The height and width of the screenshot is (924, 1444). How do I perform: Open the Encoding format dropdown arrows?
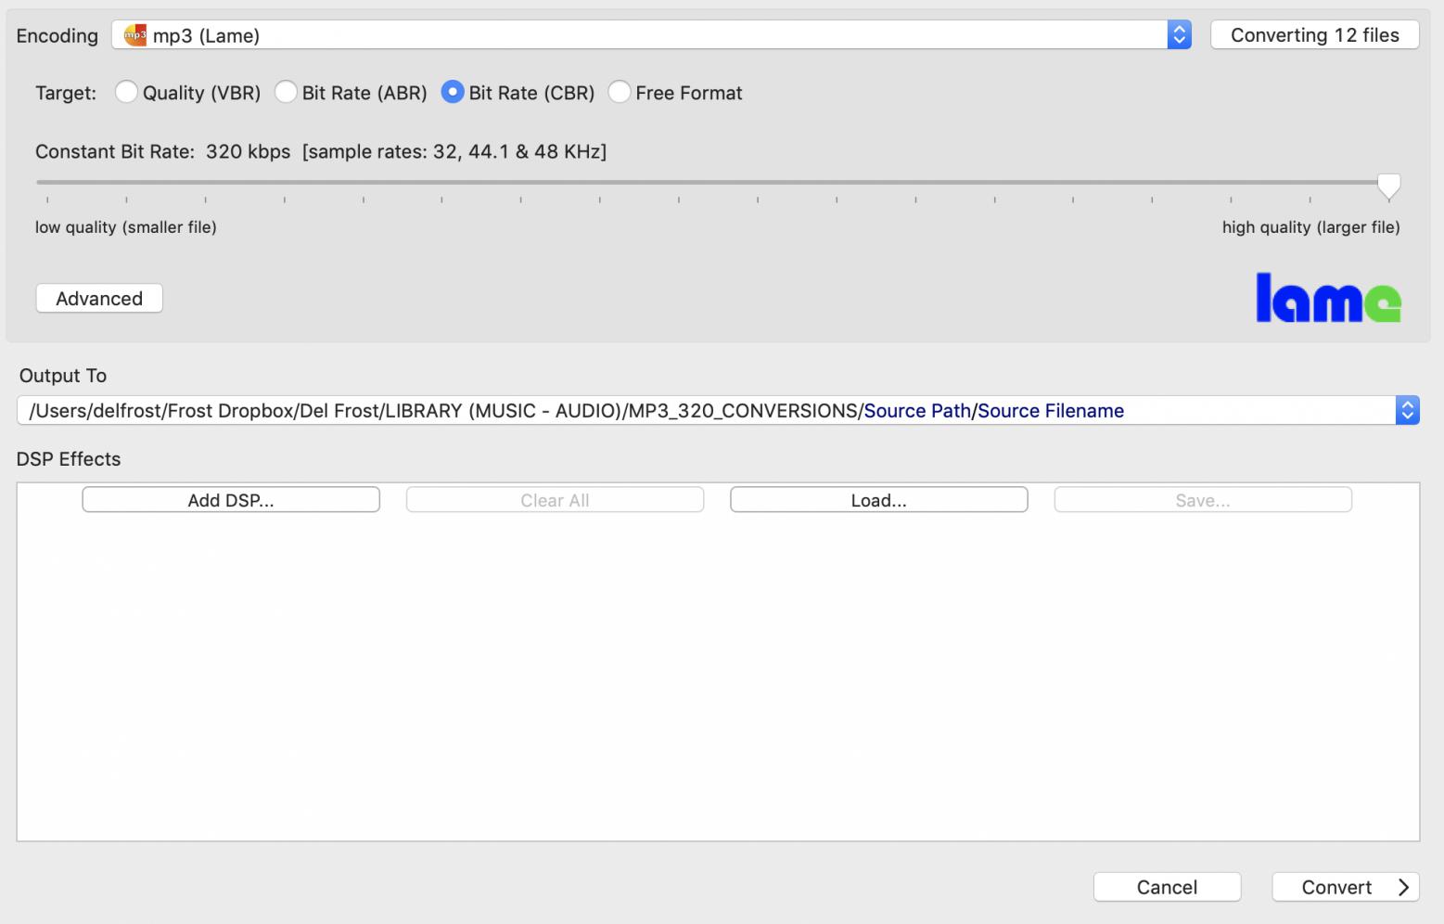tap(1179, 35)
